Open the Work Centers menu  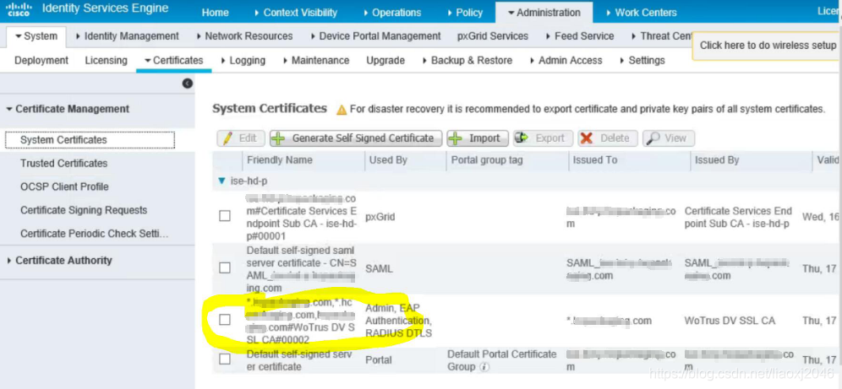pos(641,13)
